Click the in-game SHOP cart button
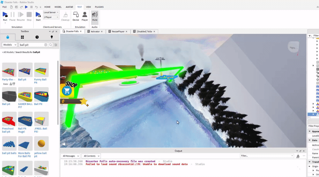The width and height of the screenshot is (319, 177). coord(67,91)
